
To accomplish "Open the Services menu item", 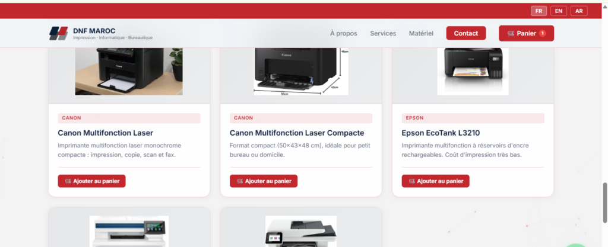I will [x=383, y=34].
